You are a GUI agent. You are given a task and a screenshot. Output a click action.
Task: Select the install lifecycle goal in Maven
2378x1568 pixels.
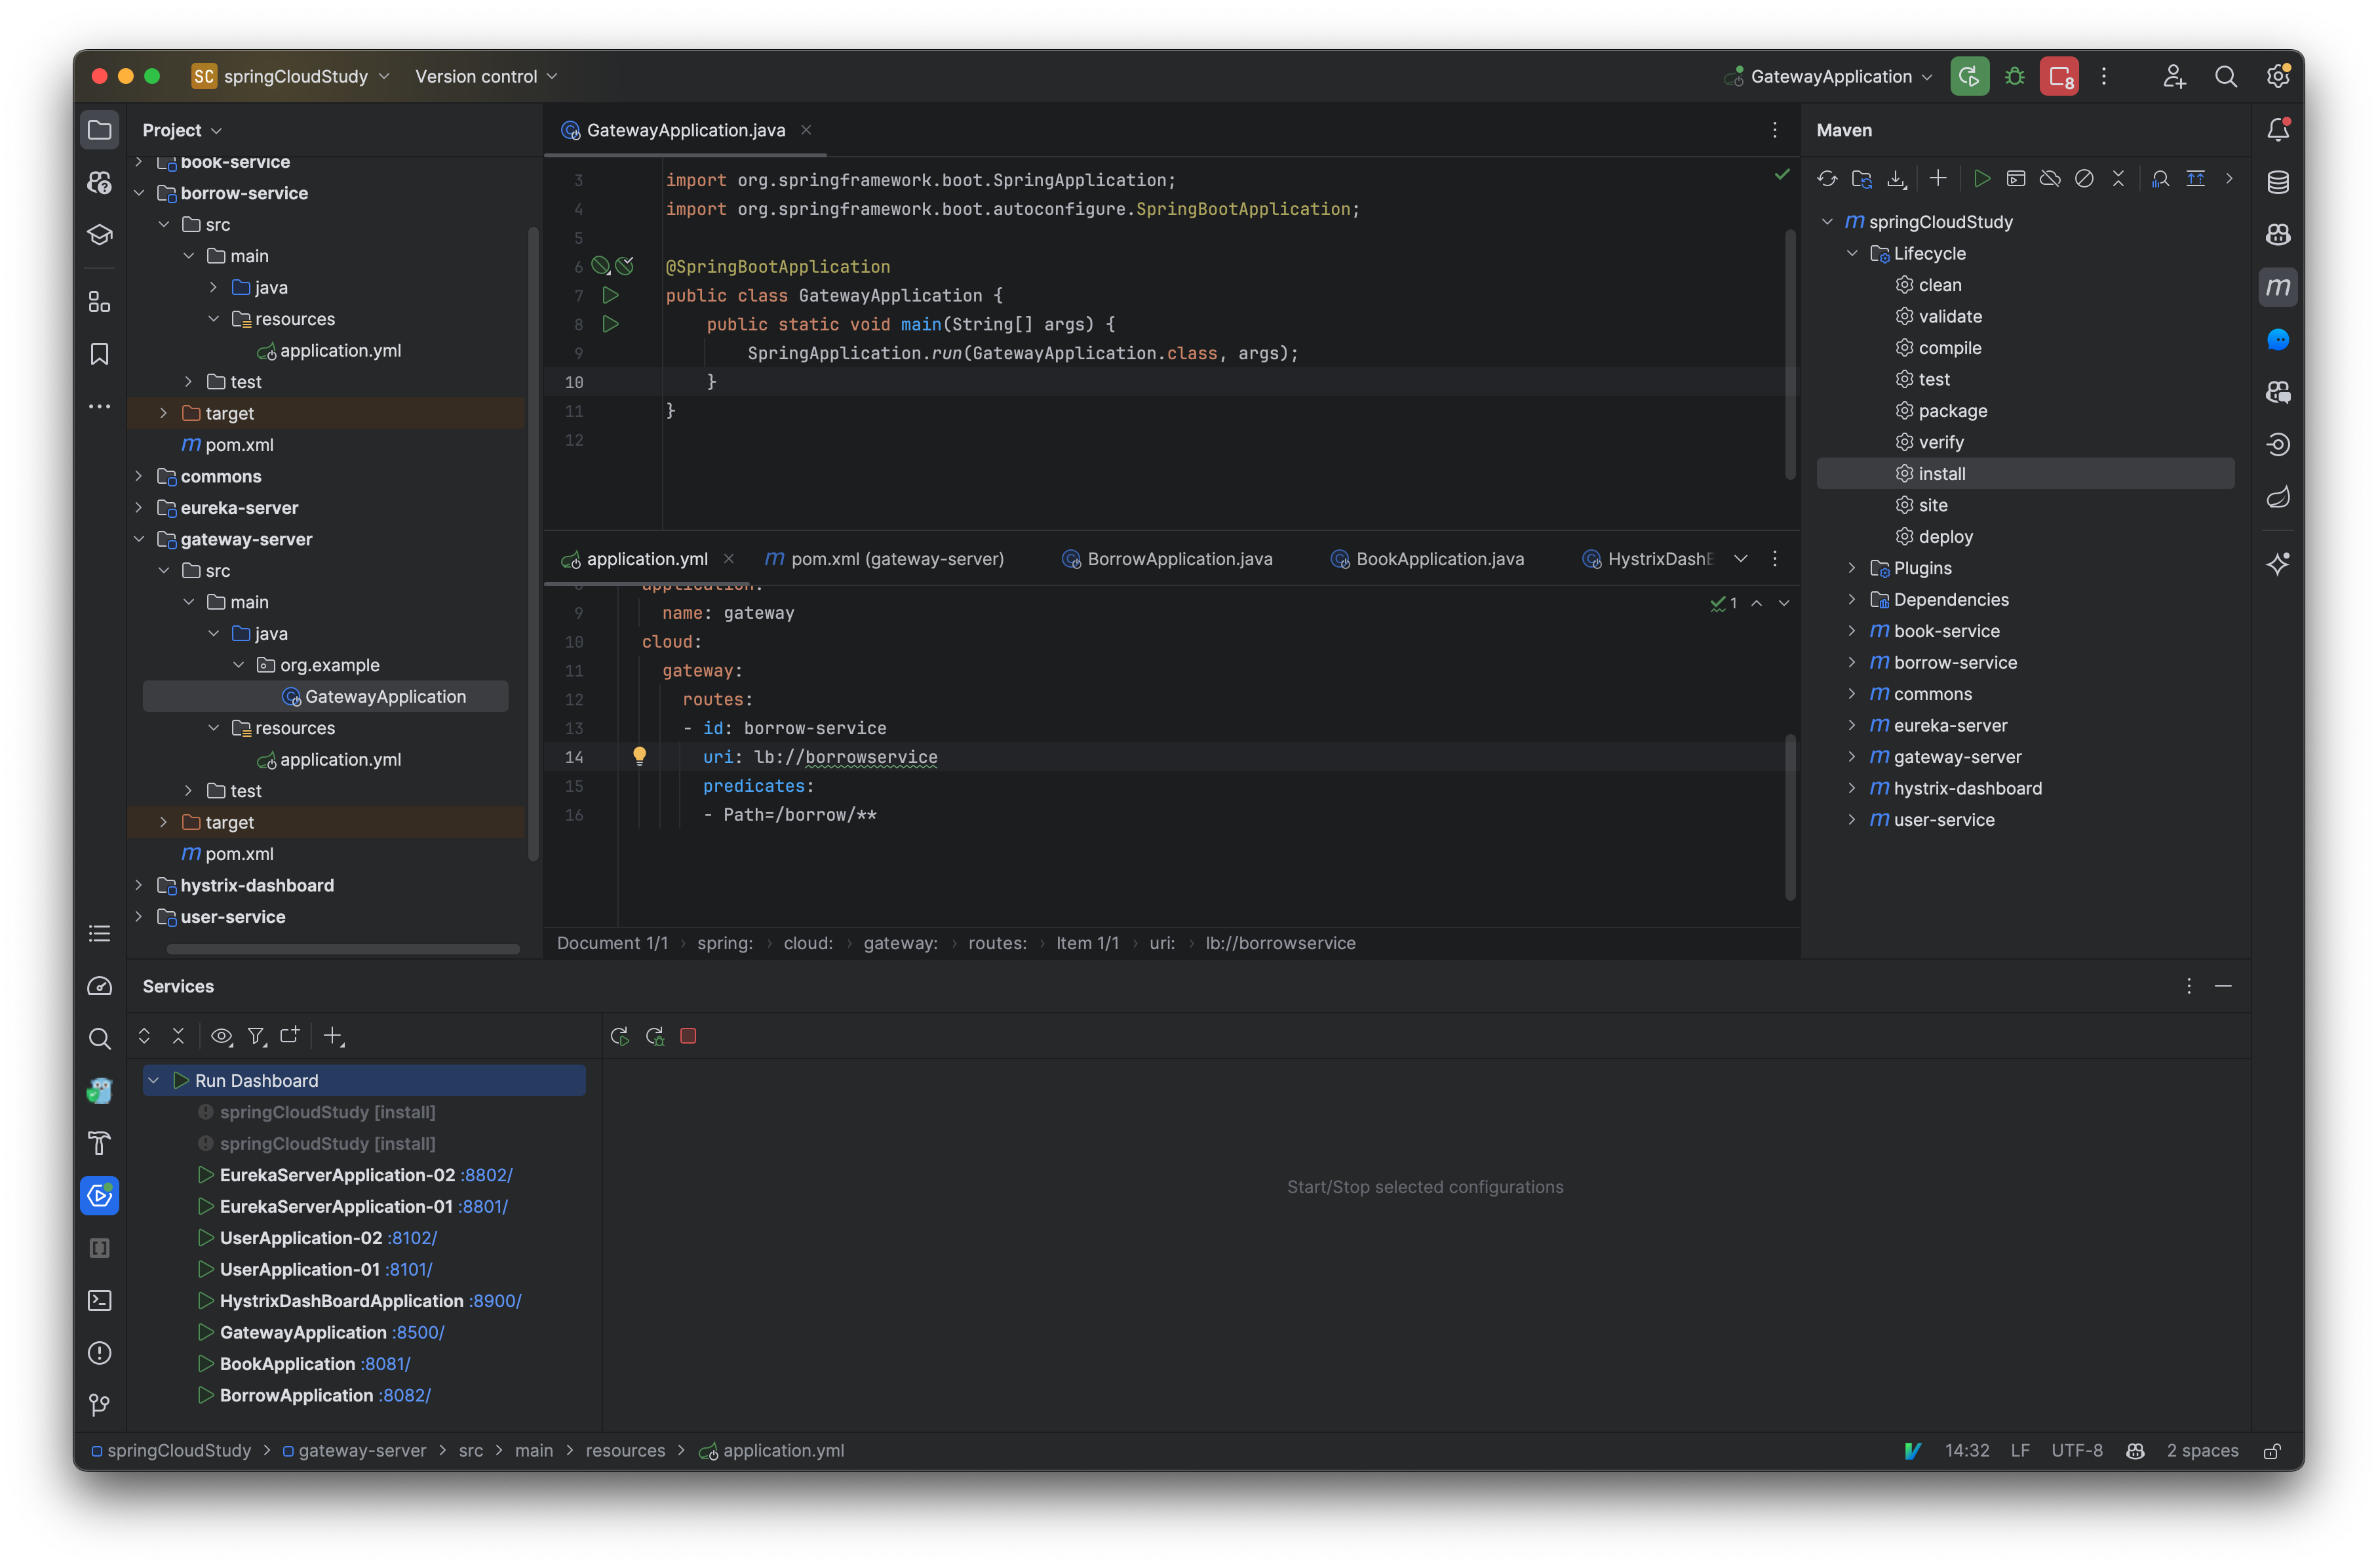[x=2025, y=474]
